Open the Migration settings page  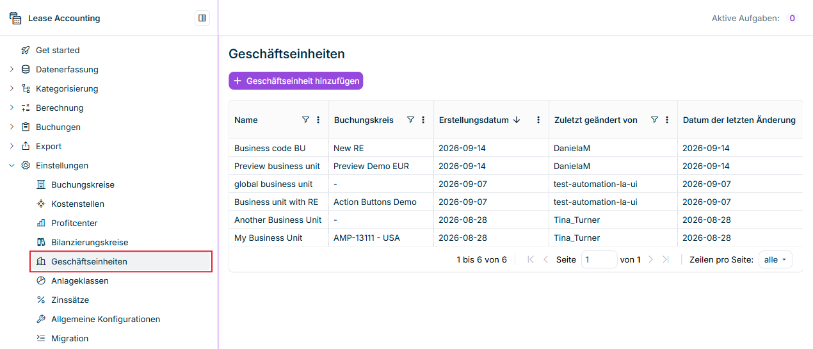[70, 338]
